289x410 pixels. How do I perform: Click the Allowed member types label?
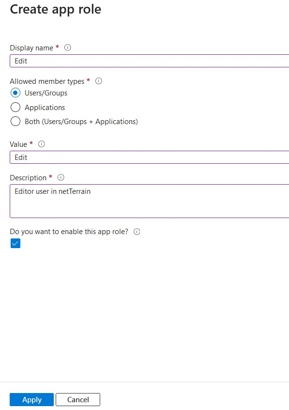click(x=47, y=81)
